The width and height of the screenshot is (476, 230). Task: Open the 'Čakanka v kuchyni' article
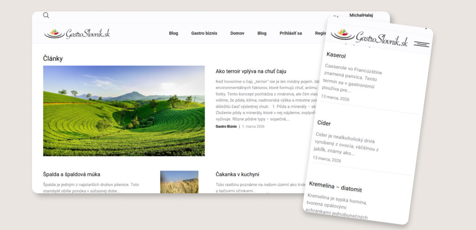(237, 174)
